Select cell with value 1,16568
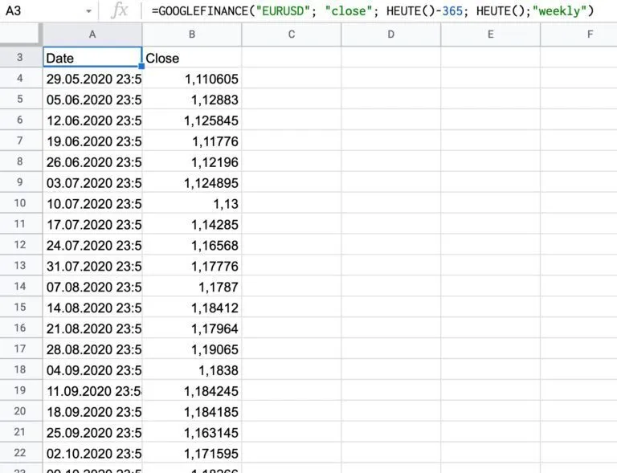617x473 pixels. click(192, 245)
